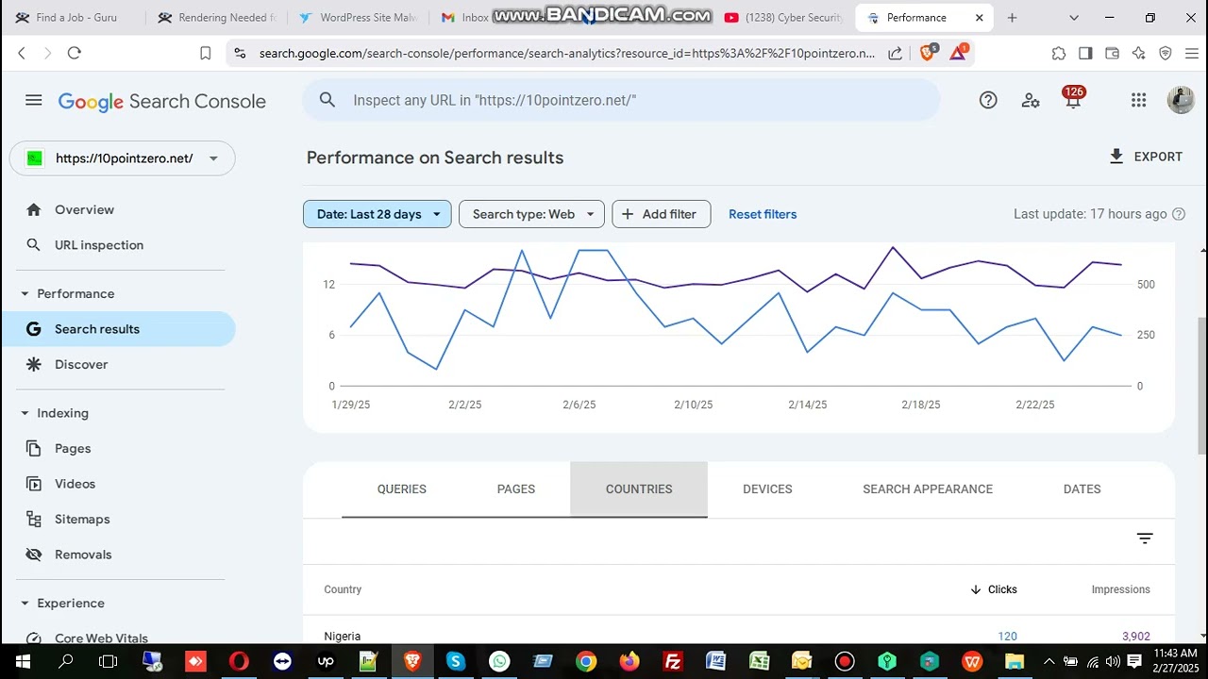The image size is (1208, 679).
Task: Sort by the Clicks column header
Action: [994, 589]
